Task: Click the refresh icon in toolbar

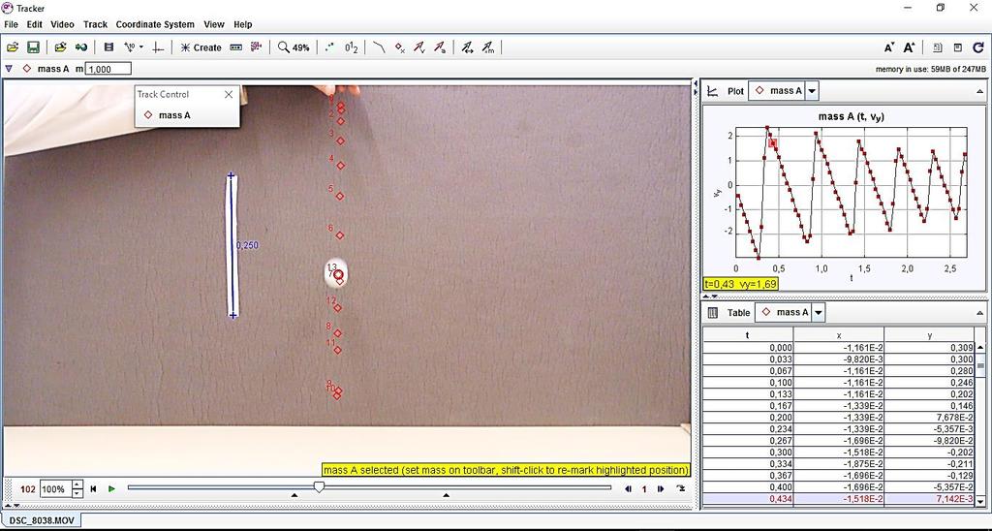Action: [x=978, y=47]
